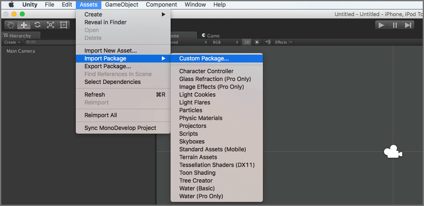Screen dimensions: 424x206
Task: Select the Scale tool
Action: click(x=50, y=25)
